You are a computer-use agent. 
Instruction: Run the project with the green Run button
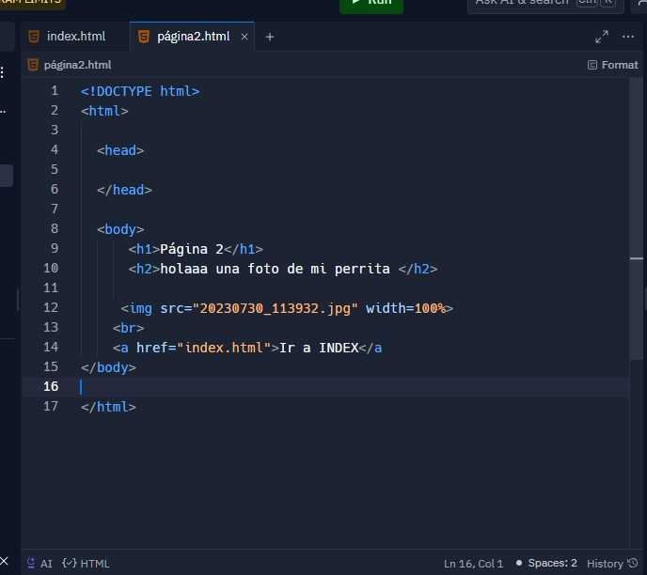(371, 4)
